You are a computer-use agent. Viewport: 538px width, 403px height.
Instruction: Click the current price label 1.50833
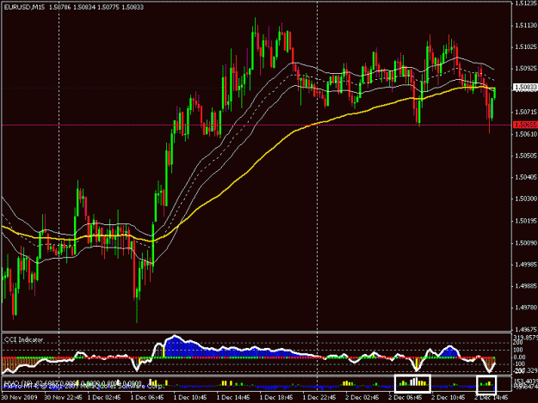click(525, 88)
